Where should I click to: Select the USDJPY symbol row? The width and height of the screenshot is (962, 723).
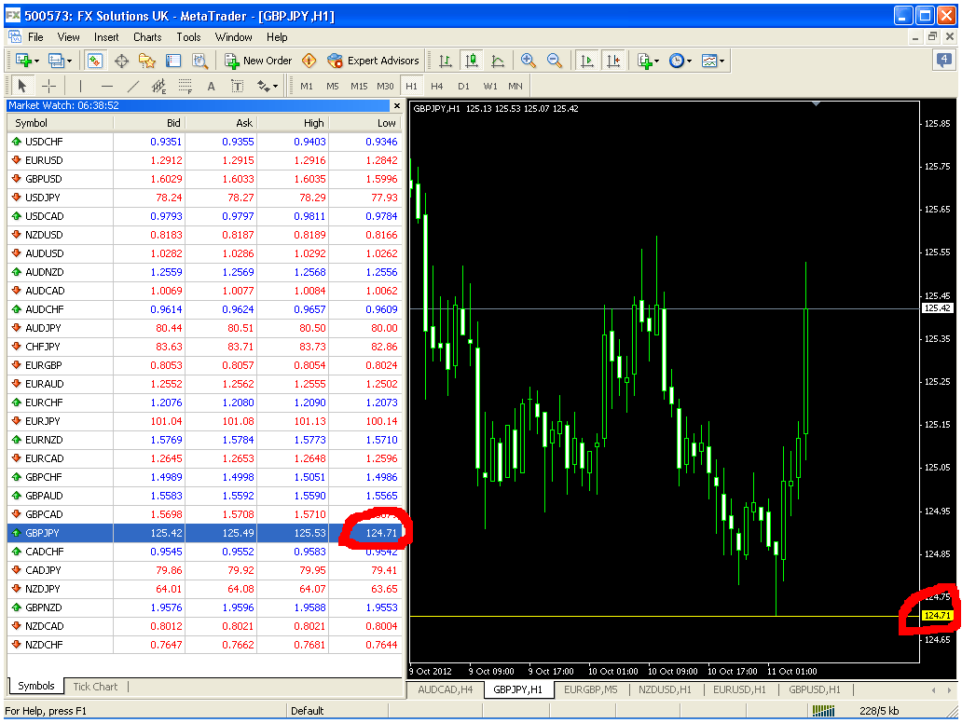204,198
